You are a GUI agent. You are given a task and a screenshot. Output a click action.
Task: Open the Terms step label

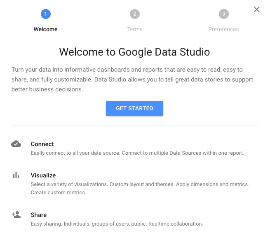pyautogui.click(x=134, y=29)
